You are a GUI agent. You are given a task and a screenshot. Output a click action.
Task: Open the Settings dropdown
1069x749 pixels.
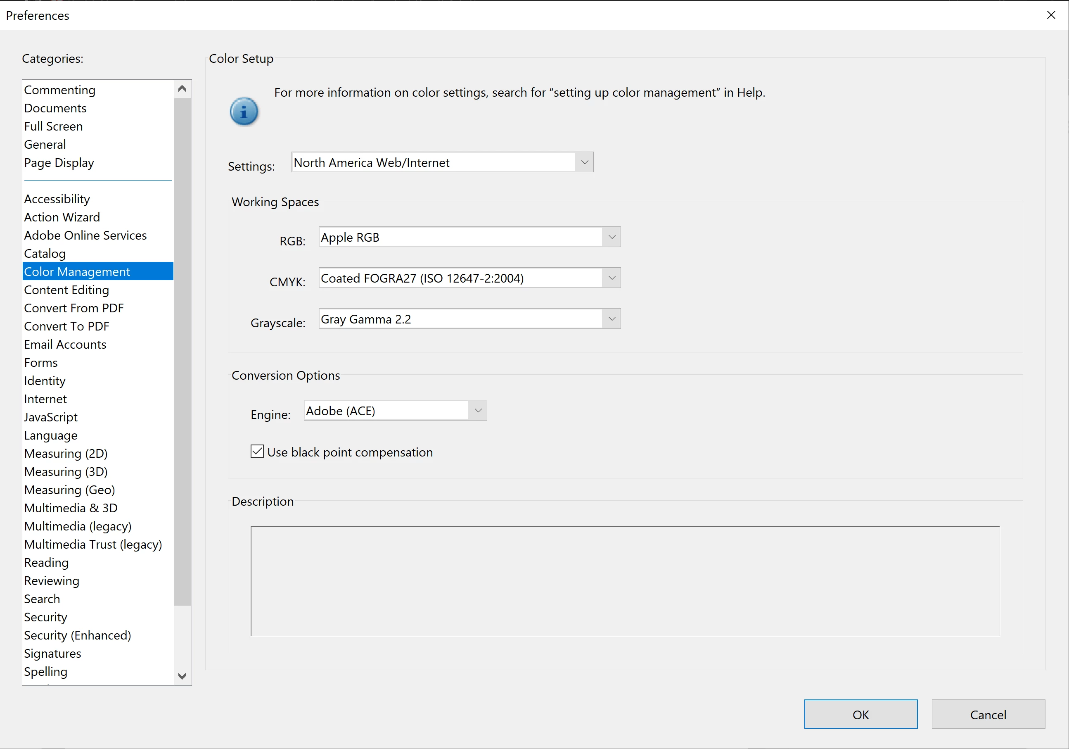[584, 162]
